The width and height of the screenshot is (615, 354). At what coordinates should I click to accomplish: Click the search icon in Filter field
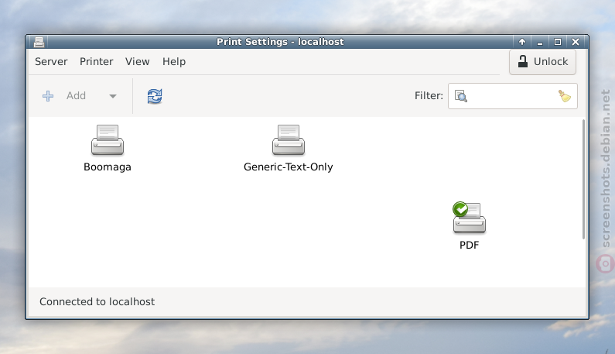click(461, 96)
